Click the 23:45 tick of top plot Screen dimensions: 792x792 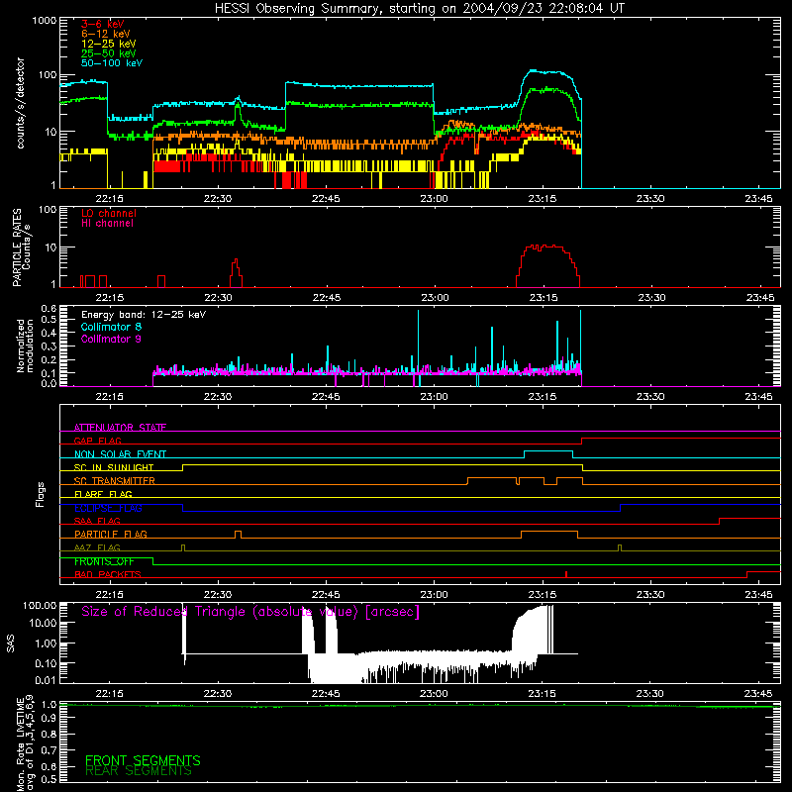click(x=758, y=199)
